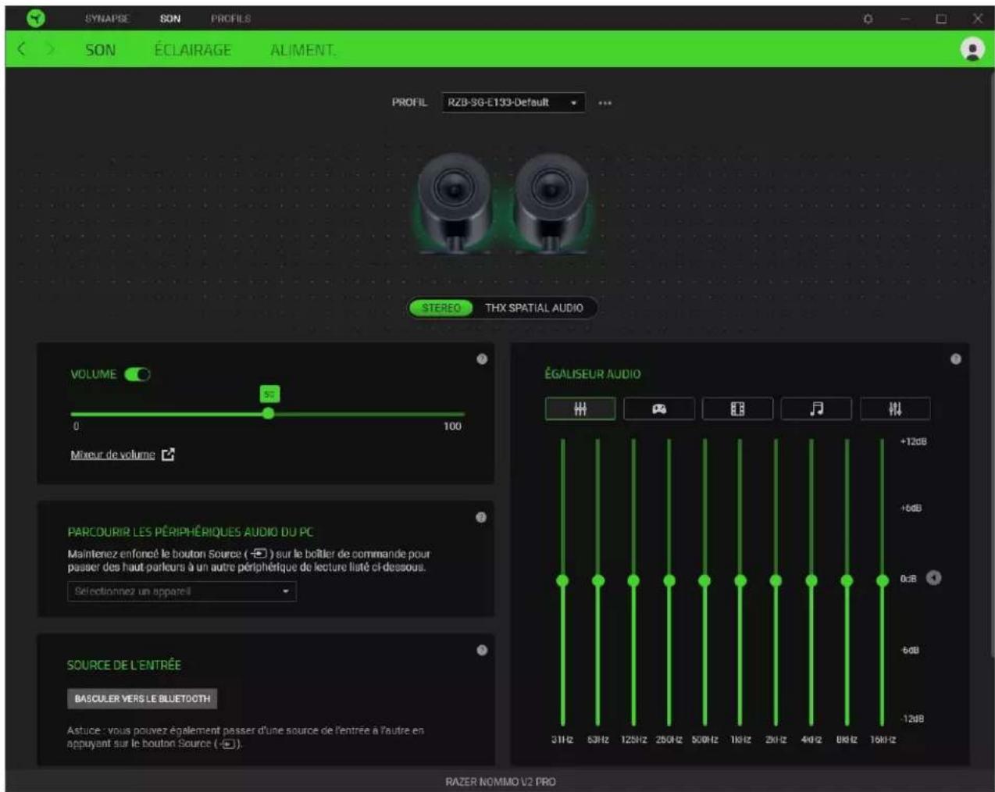Select the STEREO mode
Viewport: 995px width, 792px height.
click(441, 308)
